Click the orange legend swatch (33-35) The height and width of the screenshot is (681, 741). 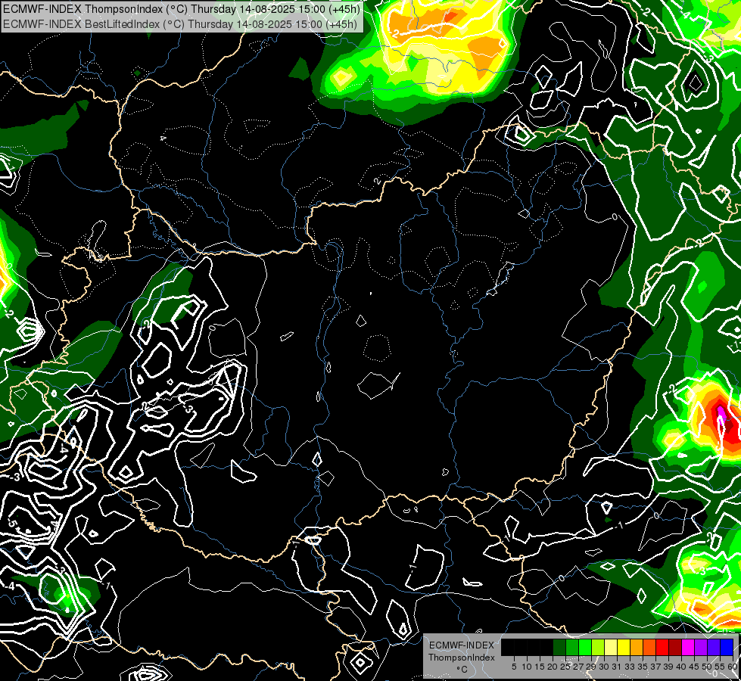pos(637,647)
